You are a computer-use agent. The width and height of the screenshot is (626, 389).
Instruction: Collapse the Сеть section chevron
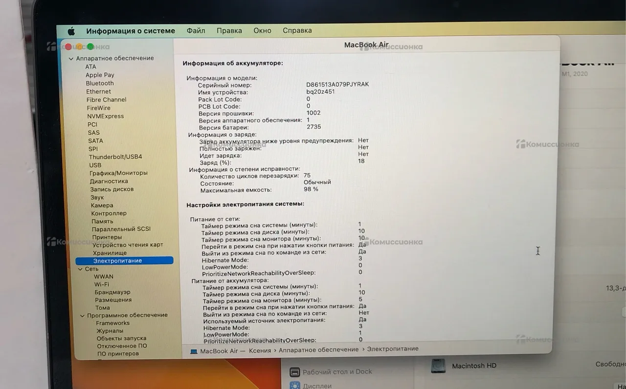81,269
